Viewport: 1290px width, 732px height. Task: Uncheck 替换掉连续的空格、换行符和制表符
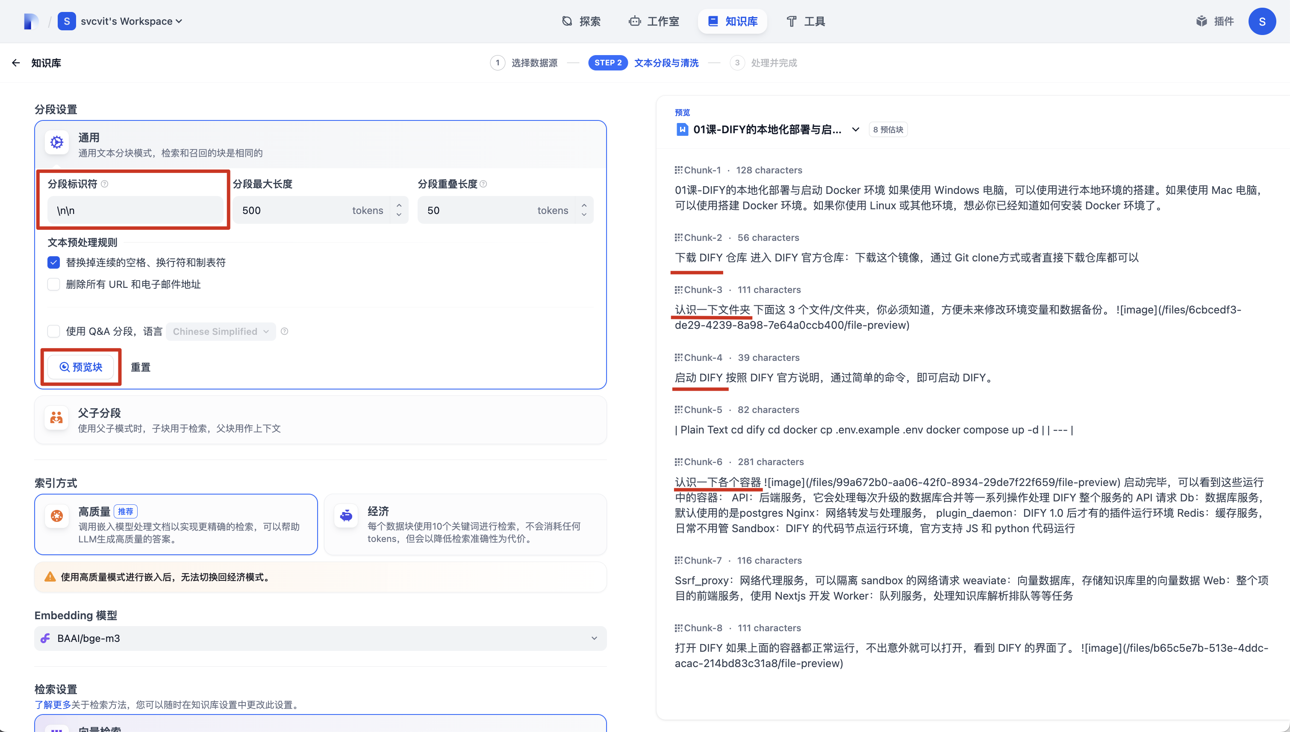point(54,262)
